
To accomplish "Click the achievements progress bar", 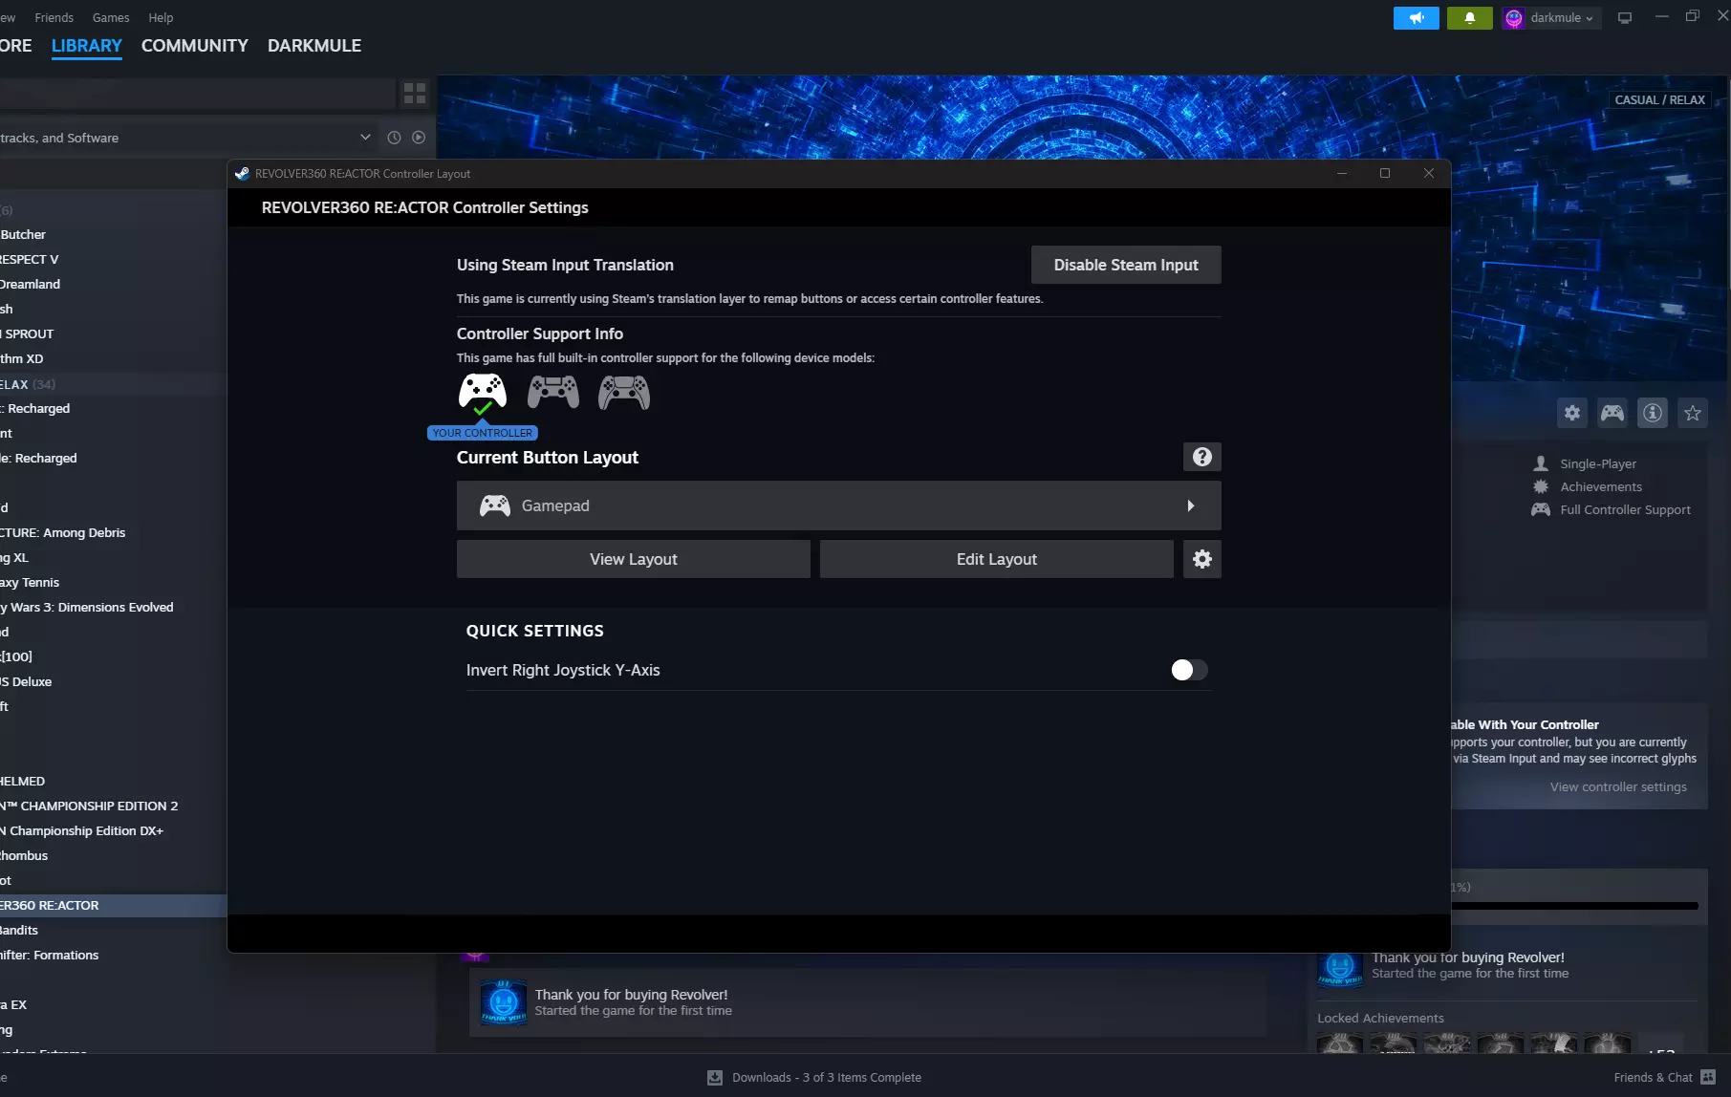I will [1575, 906].
